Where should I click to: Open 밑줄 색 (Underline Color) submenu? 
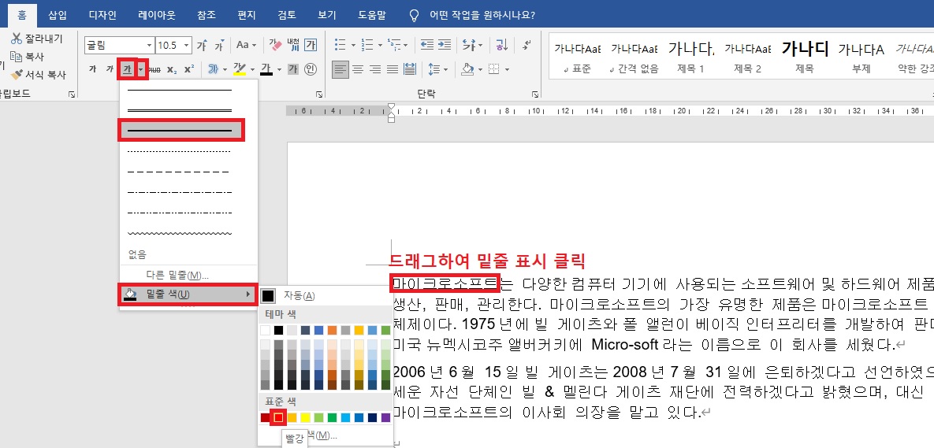(x=188, y=294)
